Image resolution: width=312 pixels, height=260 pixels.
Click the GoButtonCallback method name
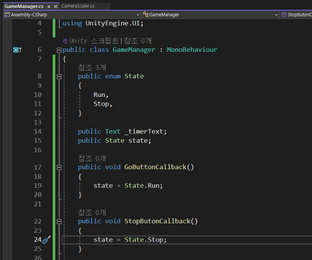pyautogui.click(x=155, y=167)
